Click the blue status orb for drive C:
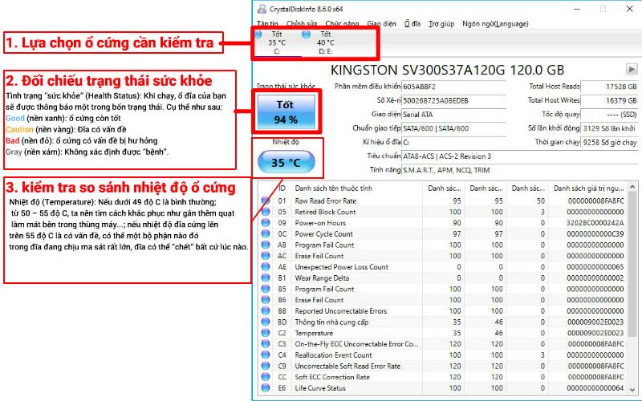642x401 pixels. (x=258, y=34)
